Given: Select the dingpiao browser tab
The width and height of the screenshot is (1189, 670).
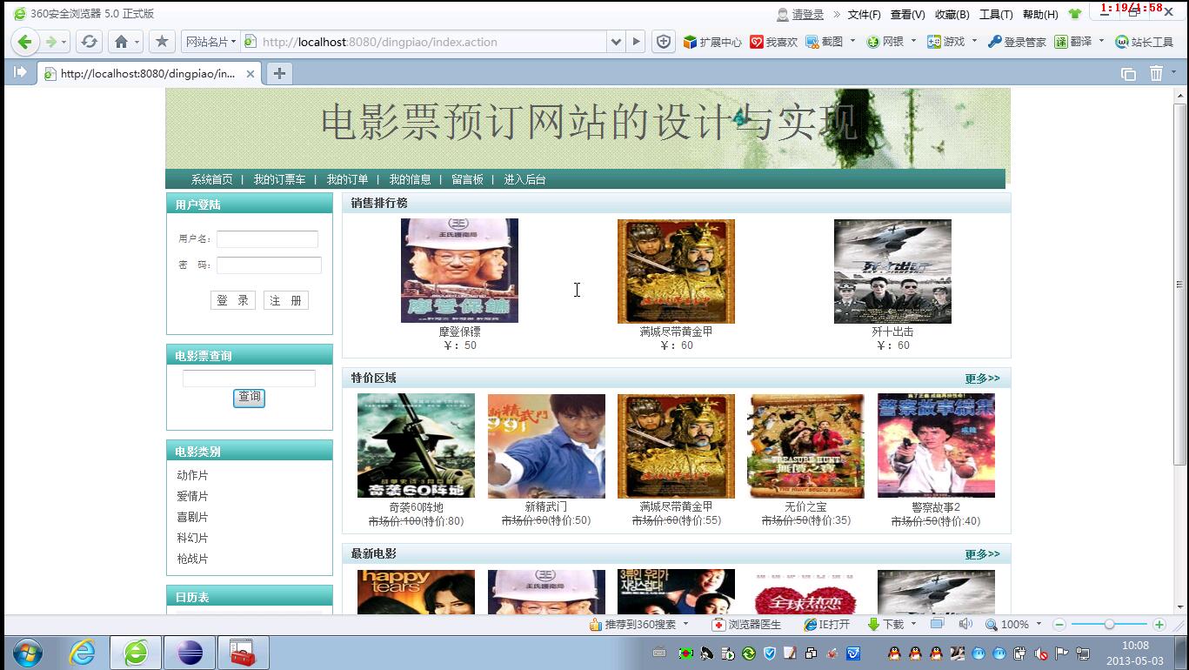Looking at the screenshot, I should (x=149, y=74).
